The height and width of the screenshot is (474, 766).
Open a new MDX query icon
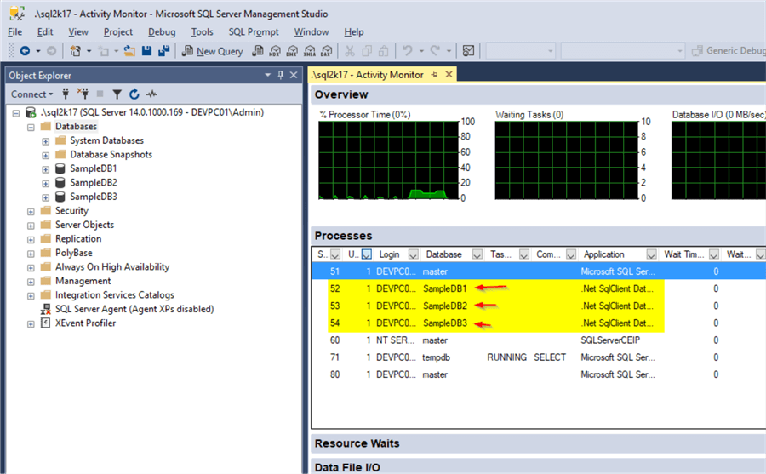click(276, 51)
